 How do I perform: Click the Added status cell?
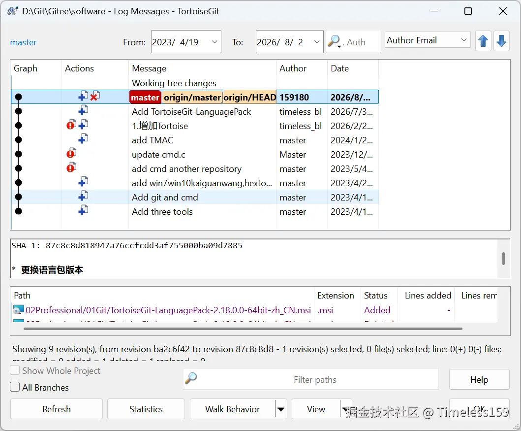tap(377, 310)
